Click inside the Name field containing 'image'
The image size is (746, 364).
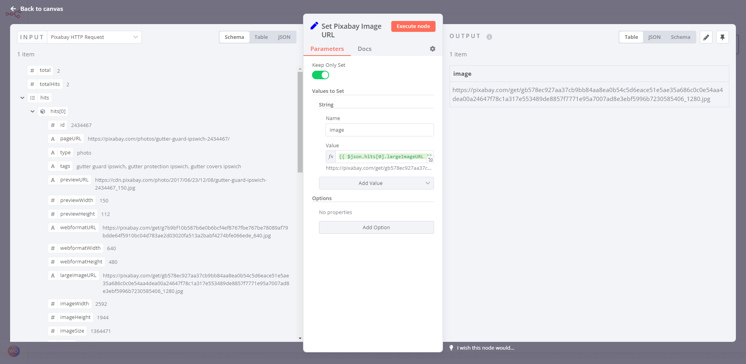click(380, 130)
